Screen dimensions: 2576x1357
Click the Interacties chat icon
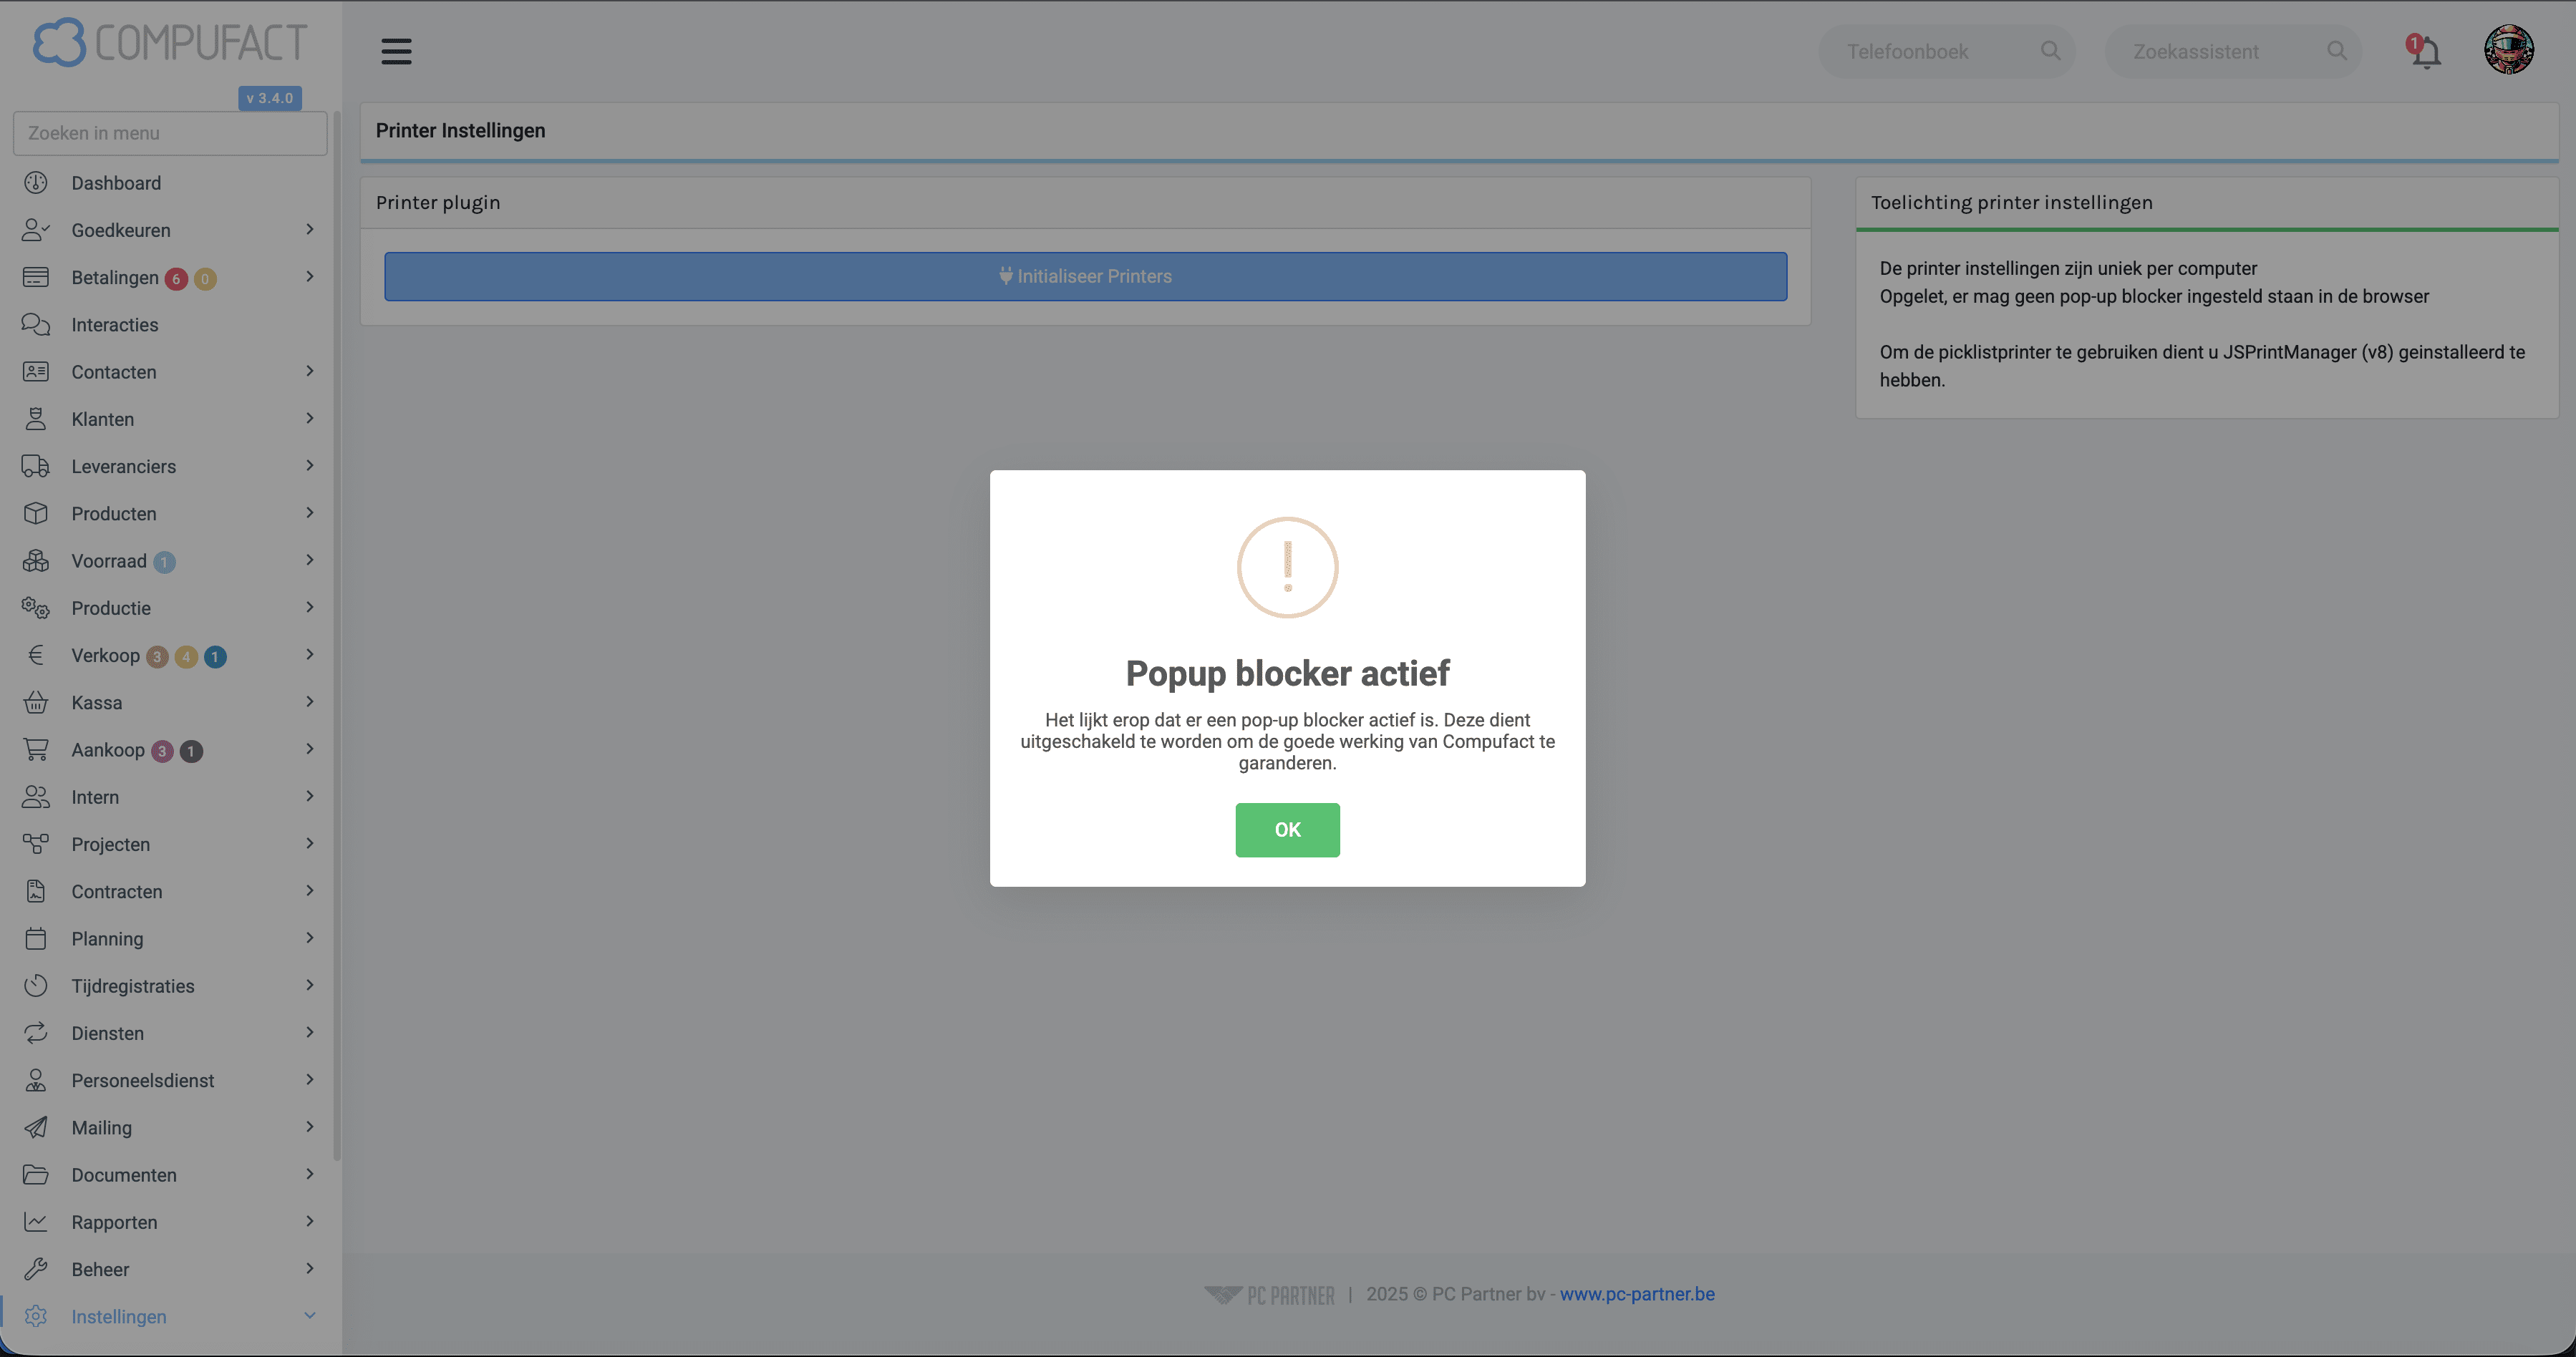coord(36,324)
